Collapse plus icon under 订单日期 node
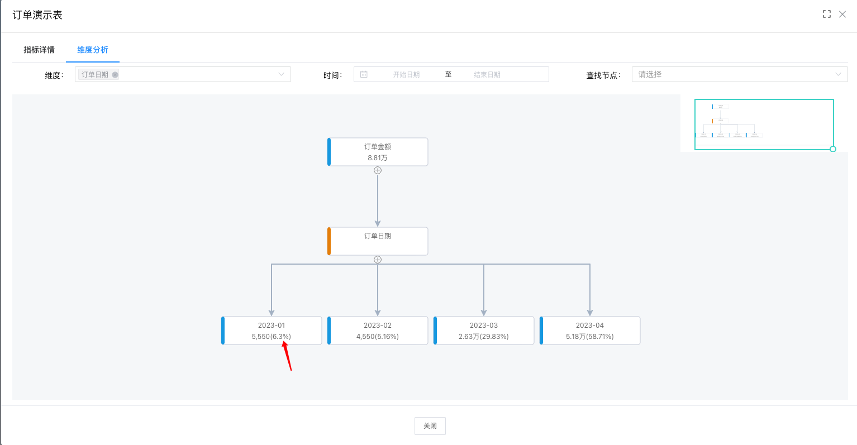The width and height of the screenshot is (857, 445). (x=378, y=260)
